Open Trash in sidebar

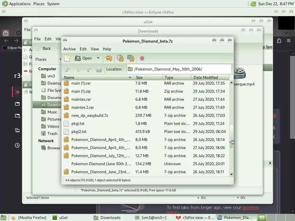coord(49,134)
